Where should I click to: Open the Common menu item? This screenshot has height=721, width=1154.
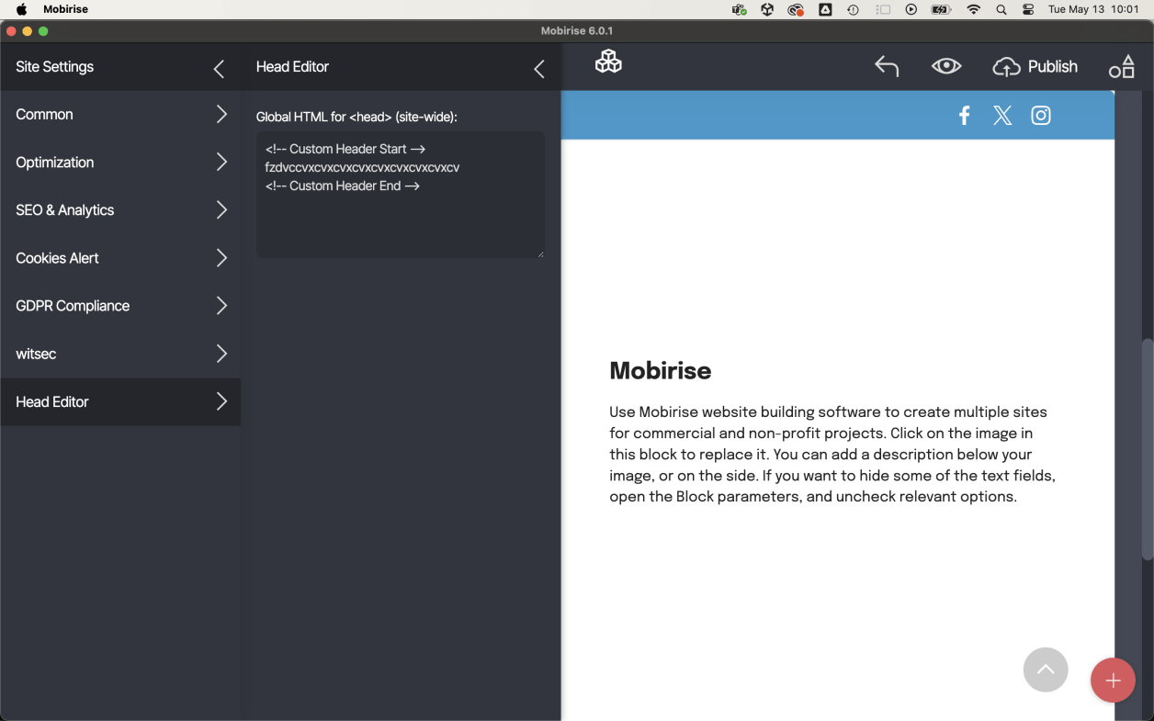(120, 114)
